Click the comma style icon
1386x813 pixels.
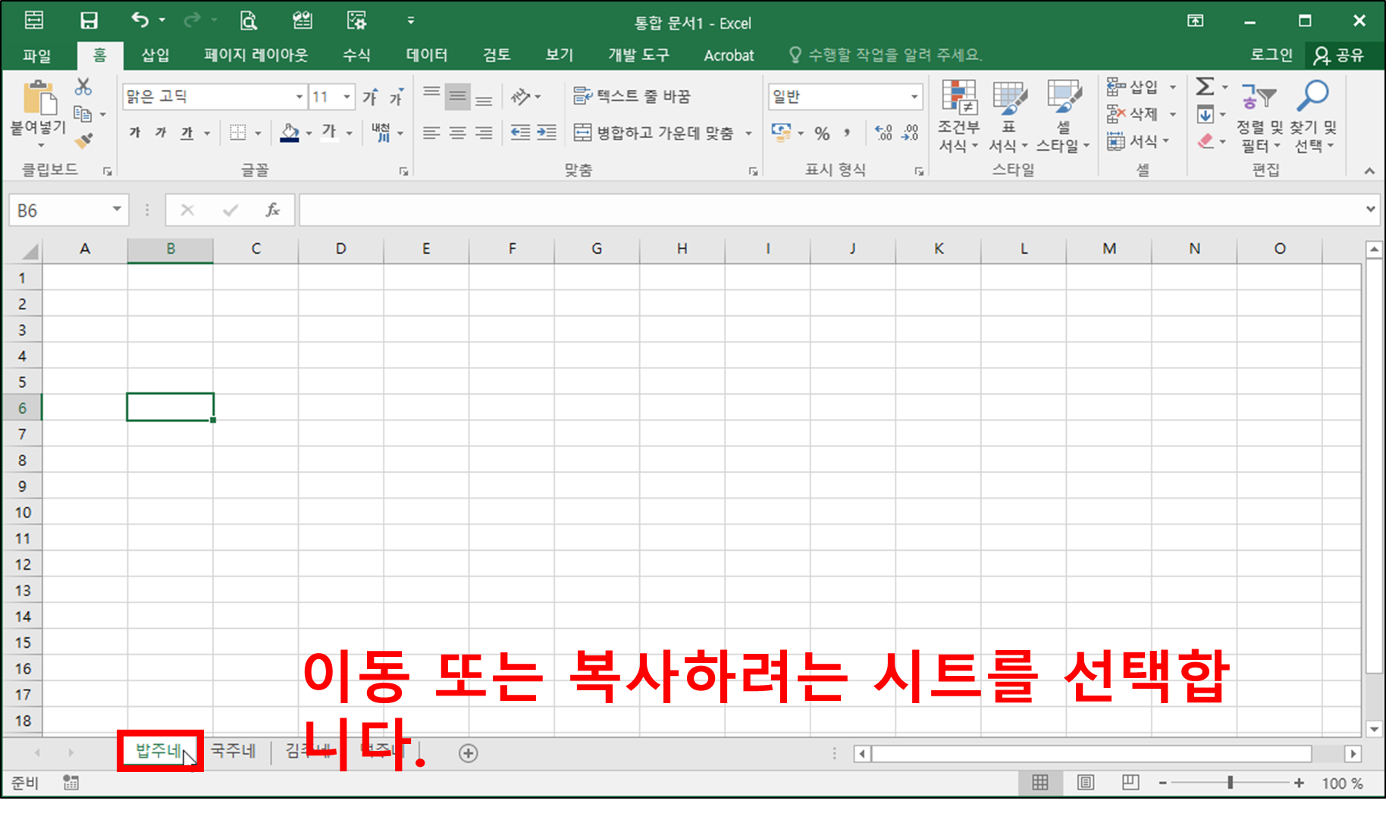click(847, 133)
